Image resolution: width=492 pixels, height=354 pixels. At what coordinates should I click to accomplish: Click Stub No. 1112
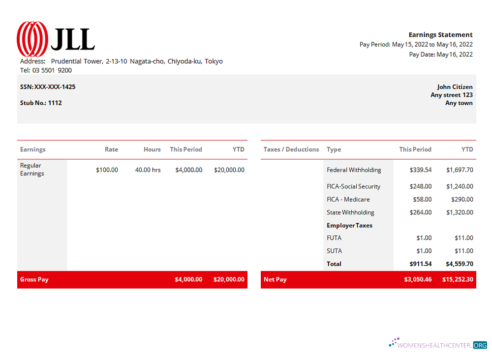click(x=42, y=103)
